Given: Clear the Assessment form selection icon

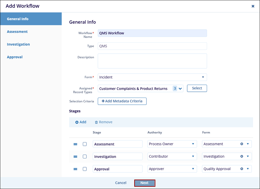Looking at the screenshot, I should 242,144.
